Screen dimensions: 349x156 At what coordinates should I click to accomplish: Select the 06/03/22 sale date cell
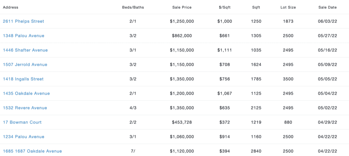[x=328, y=21]
